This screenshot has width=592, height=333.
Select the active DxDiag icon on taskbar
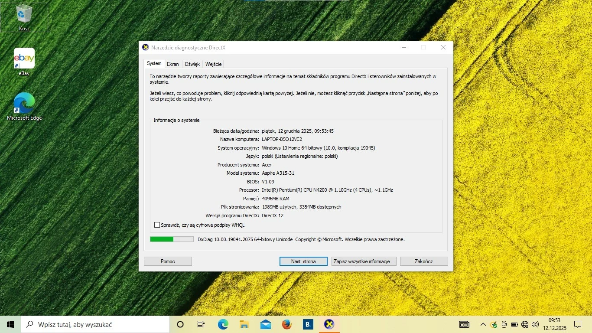(329, 324)
